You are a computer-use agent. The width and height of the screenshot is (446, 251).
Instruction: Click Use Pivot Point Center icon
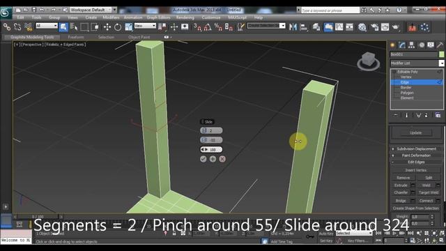pyautogui.click(x=162, y=27)
